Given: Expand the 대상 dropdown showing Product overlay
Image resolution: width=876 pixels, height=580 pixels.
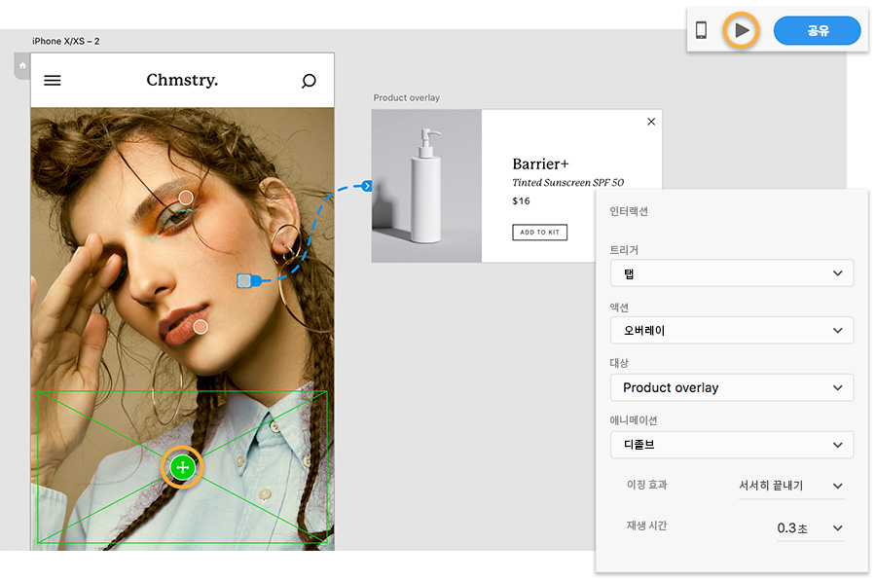Looking at the screenshot, I should (x=731, y=387).
